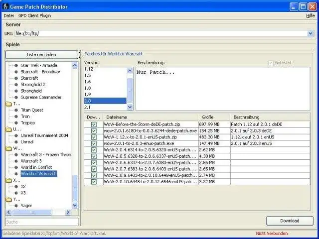
Task: Click the app icon in the title bar
Action: click(x=5, y=6)
